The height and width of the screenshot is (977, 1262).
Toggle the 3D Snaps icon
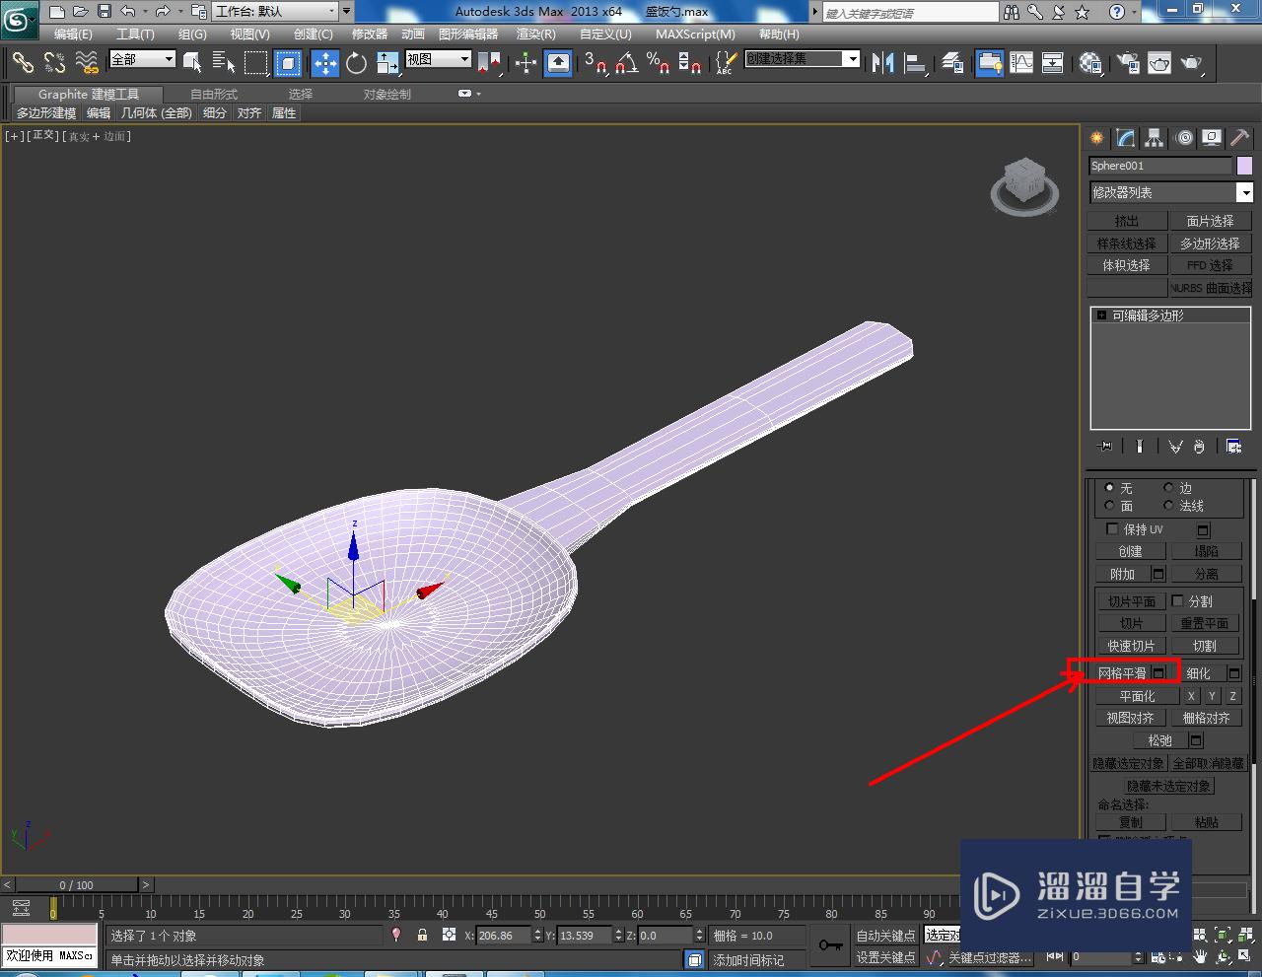(596, 63)
